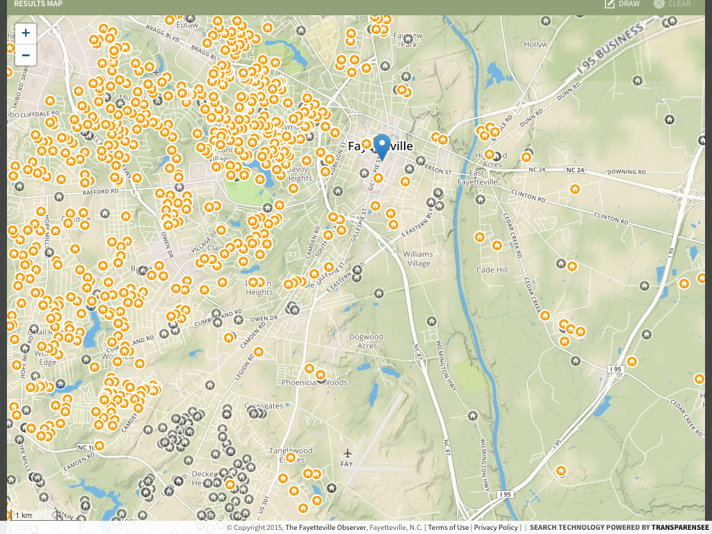
Task: Select gray marker above Camden Rd near Robeson
Action: [337, 191]
